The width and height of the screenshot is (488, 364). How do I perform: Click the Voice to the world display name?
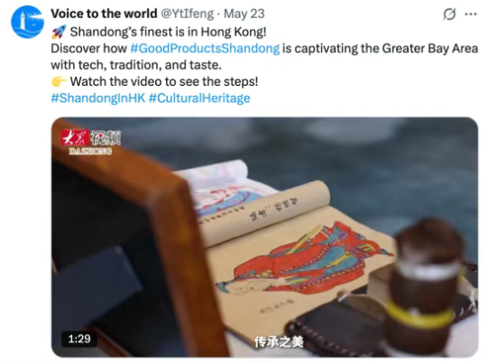tap(104, 14)
